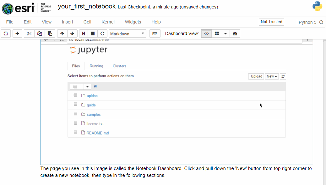Insert a cell below with the plus icon

tap(17, 33)
